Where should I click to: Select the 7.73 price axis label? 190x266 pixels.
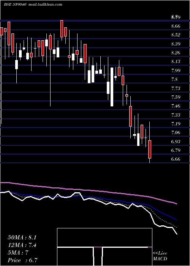[x=176, y=89]
